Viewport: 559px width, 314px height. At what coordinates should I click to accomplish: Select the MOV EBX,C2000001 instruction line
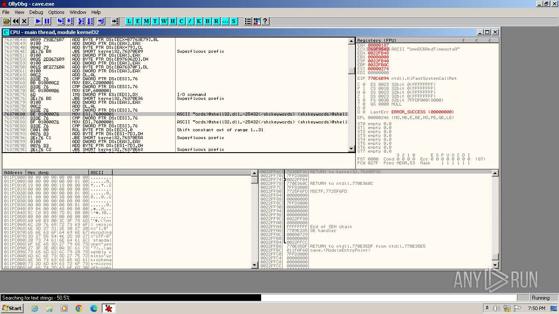pyautogui.click(x=175, y=83)
